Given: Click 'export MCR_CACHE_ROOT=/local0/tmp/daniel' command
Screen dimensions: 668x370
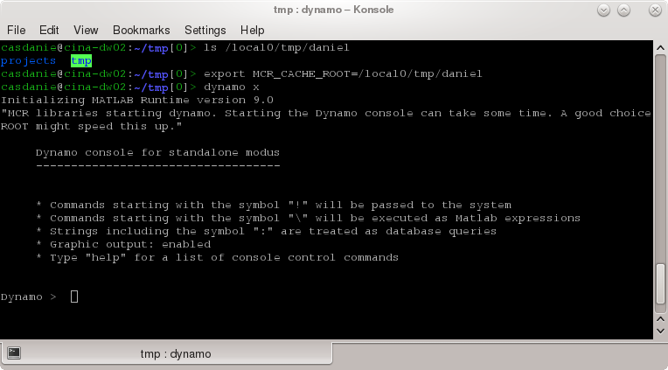Looking at the screenshot, I should [343, 74].
